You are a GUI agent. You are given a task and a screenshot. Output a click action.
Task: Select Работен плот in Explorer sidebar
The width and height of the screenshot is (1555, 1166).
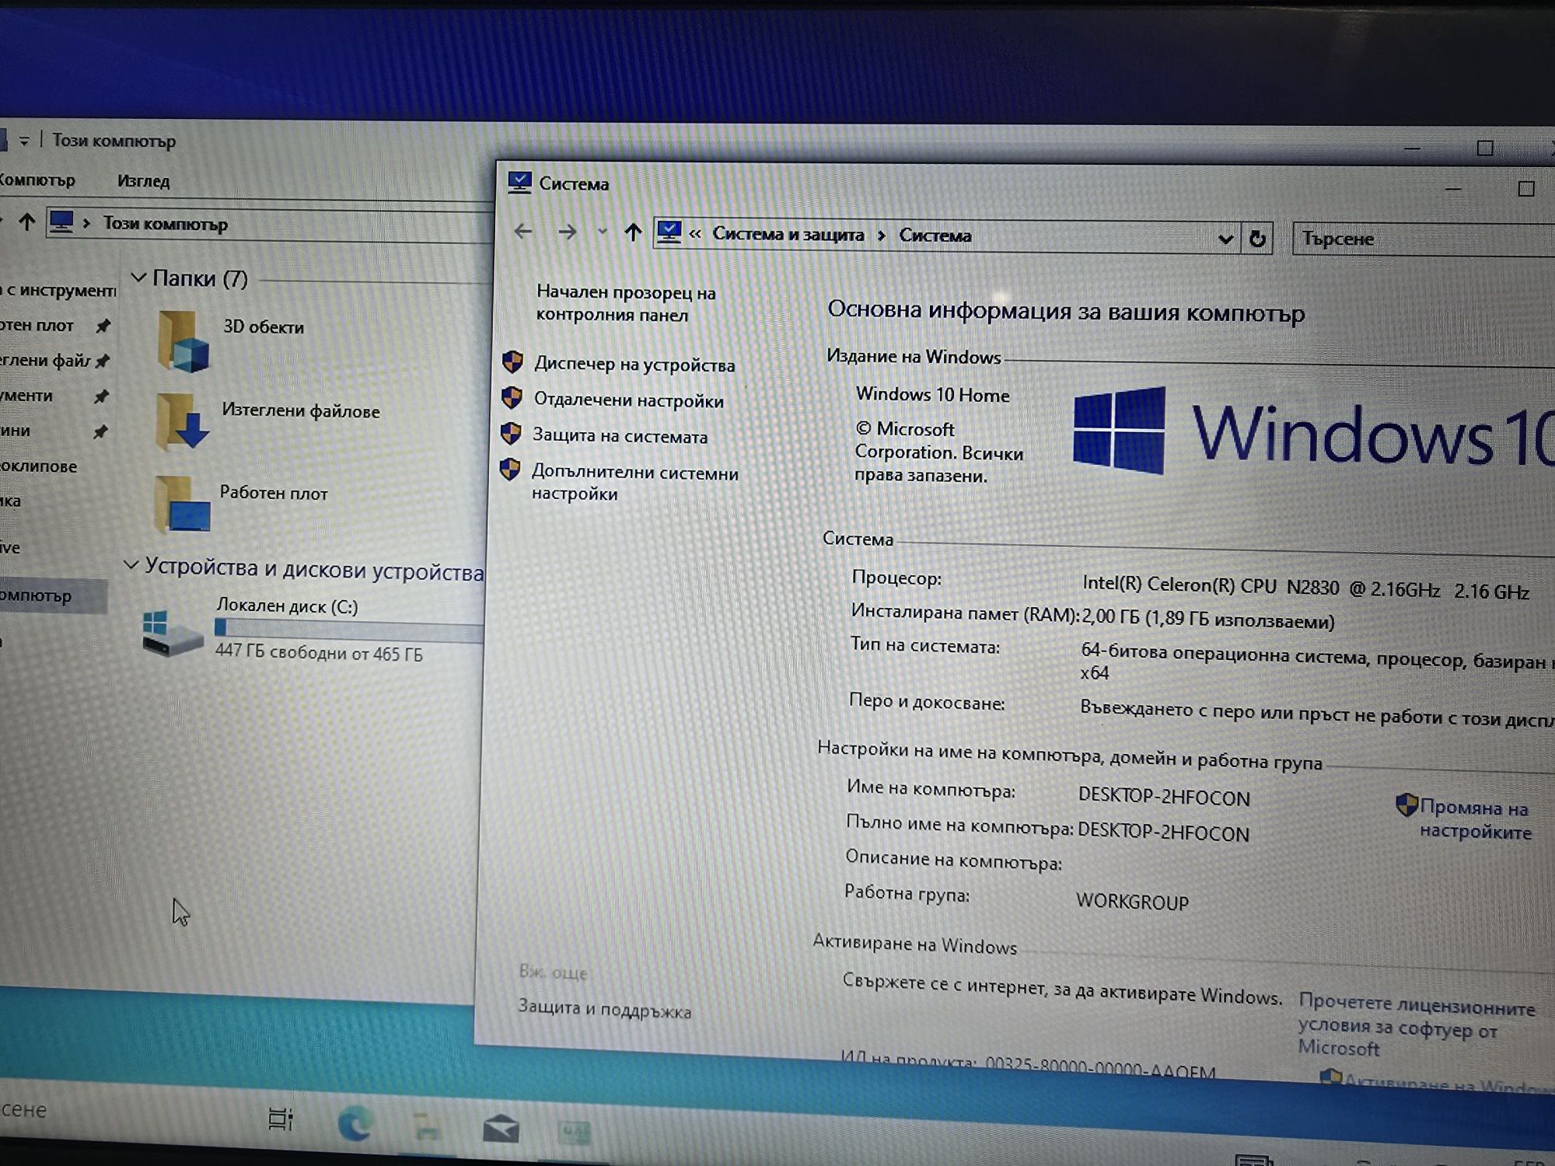(37, 325)
